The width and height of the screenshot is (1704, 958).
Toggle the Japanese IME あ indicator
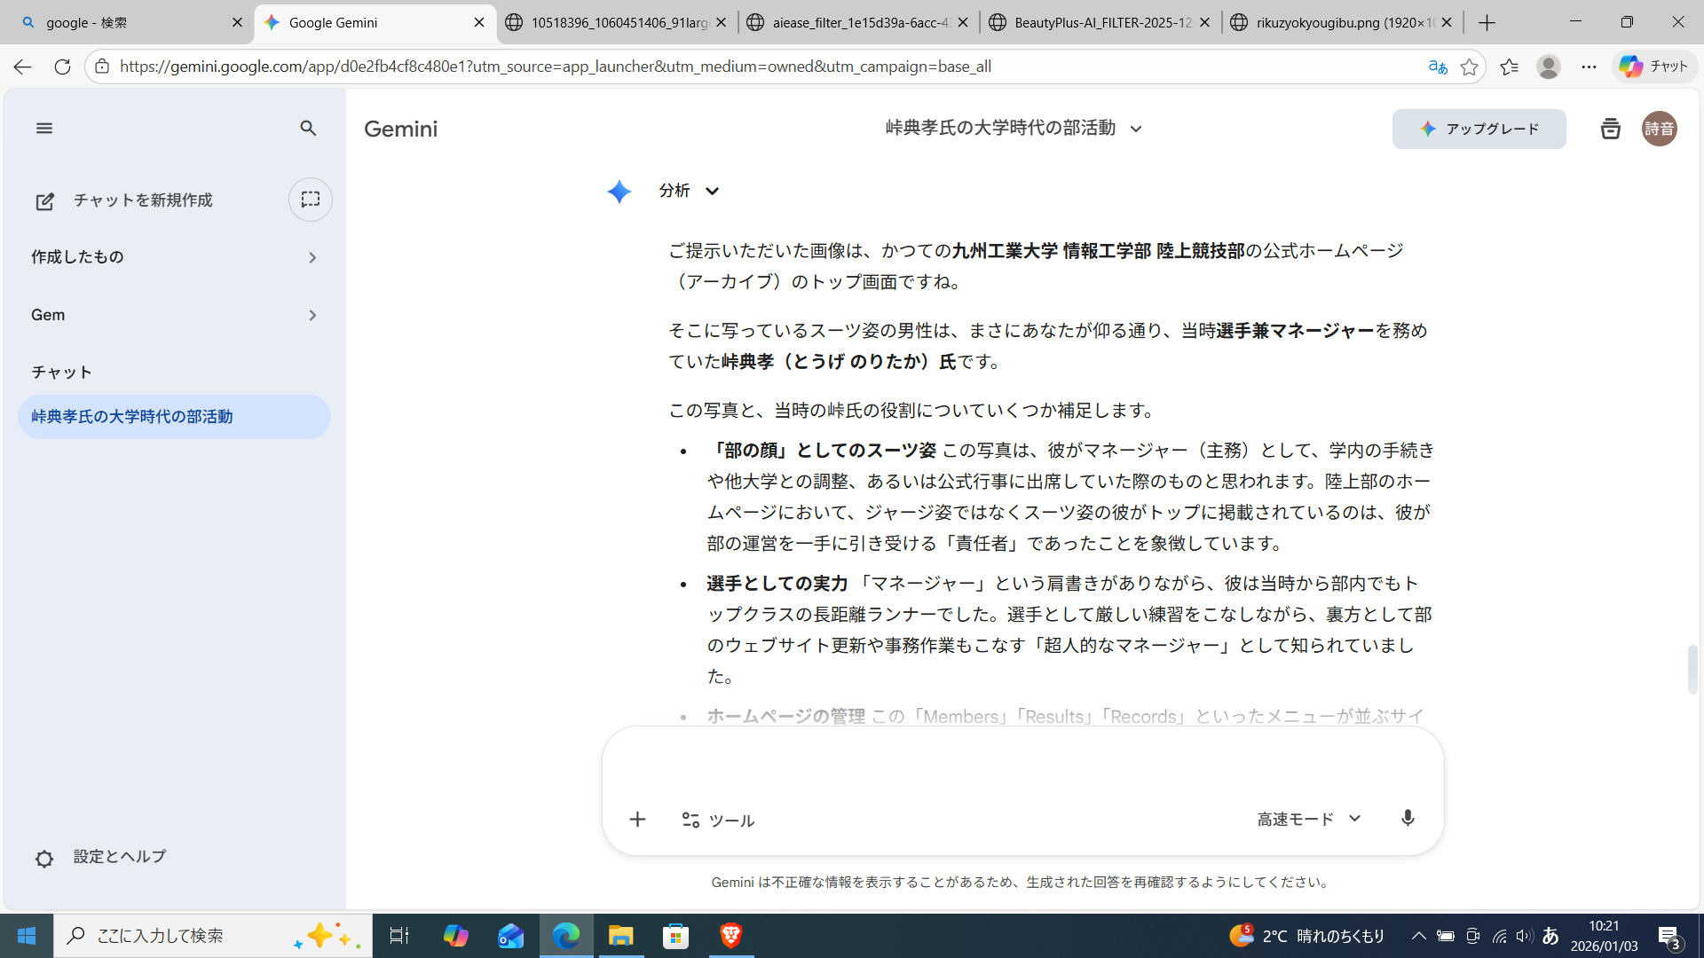click(1550, 936)
